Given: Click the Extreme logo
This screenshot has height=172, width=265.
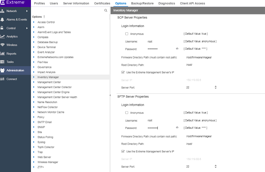Looking at the screenshot, I should 13,2.
